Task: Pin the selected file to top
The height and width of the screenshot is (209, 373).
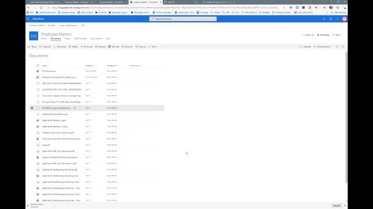Action: coord(87,46)
